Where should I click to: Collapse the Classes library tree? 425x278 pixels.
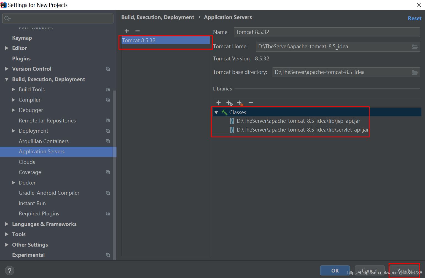point(216,112)
